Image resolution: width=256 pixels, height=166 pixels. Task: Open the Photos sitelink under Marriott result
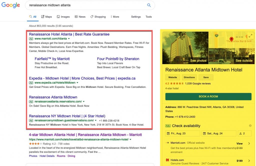click(33, 156)
